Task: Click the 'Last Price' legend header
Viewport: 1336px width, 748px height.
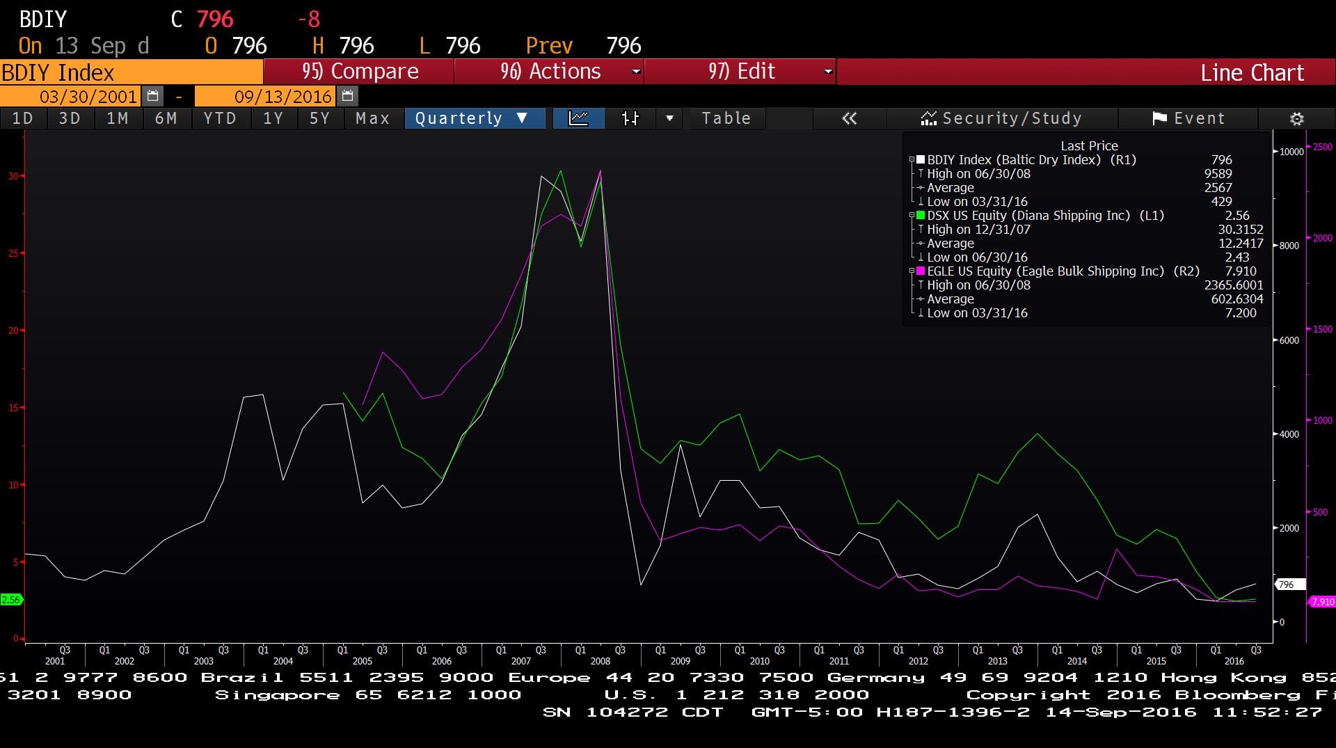Action: pos(1089,146)
